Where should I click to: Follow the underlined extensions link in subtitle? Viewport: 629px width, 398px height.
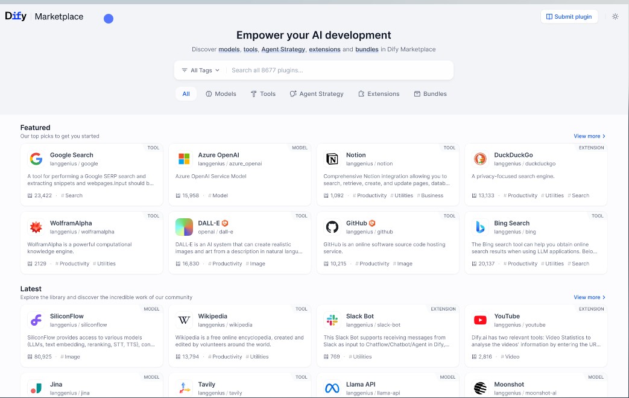324,49
